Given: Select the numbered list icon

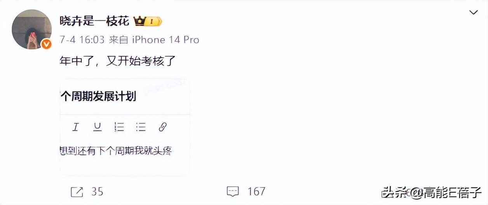Looking at the screenshot, I should [x=119, y=127].
